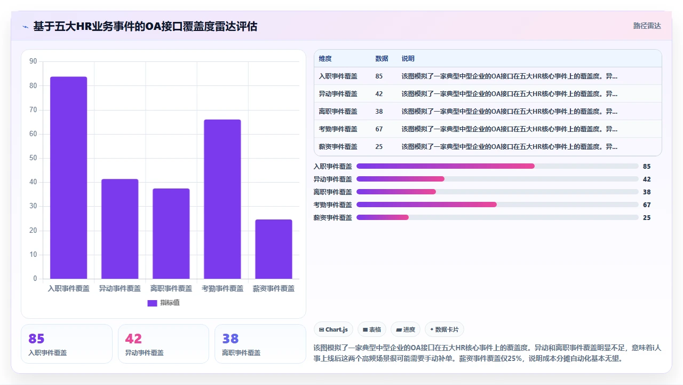Viewport: 683px width, 385px height.
Task: Click the 数据 column header
Action: pos(382,59)
